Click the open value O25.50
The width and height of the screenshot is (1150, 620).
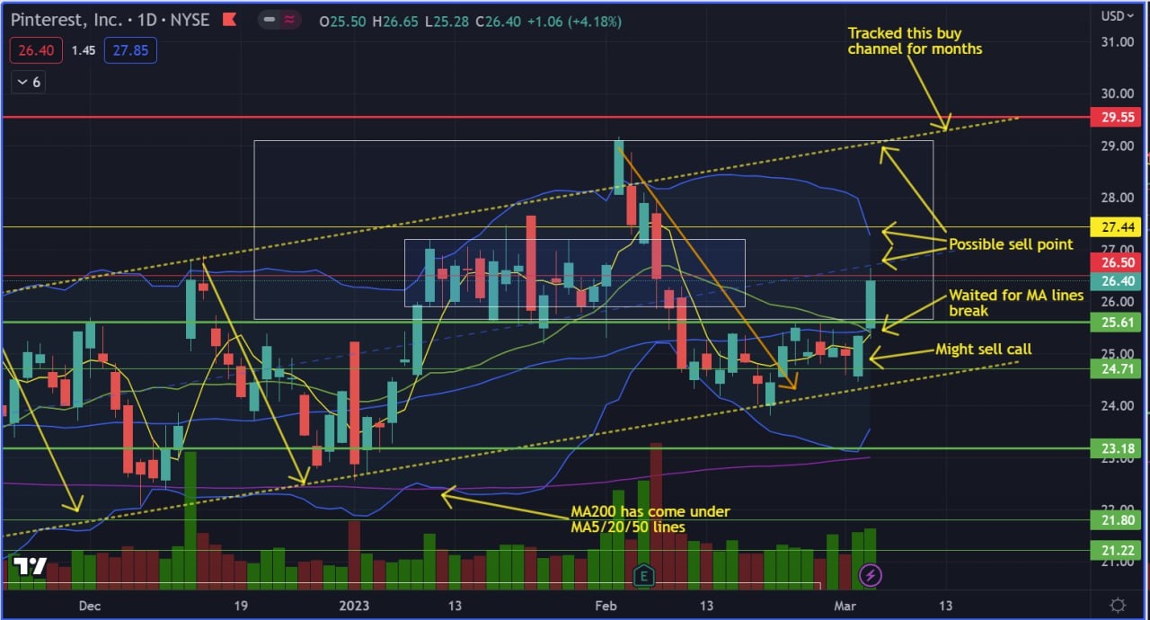pyautogui.click(x=341, y=21)
